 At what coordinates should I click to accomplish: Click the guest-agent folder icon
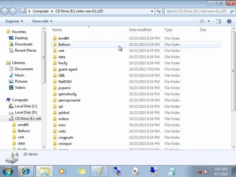coord(55,69)
